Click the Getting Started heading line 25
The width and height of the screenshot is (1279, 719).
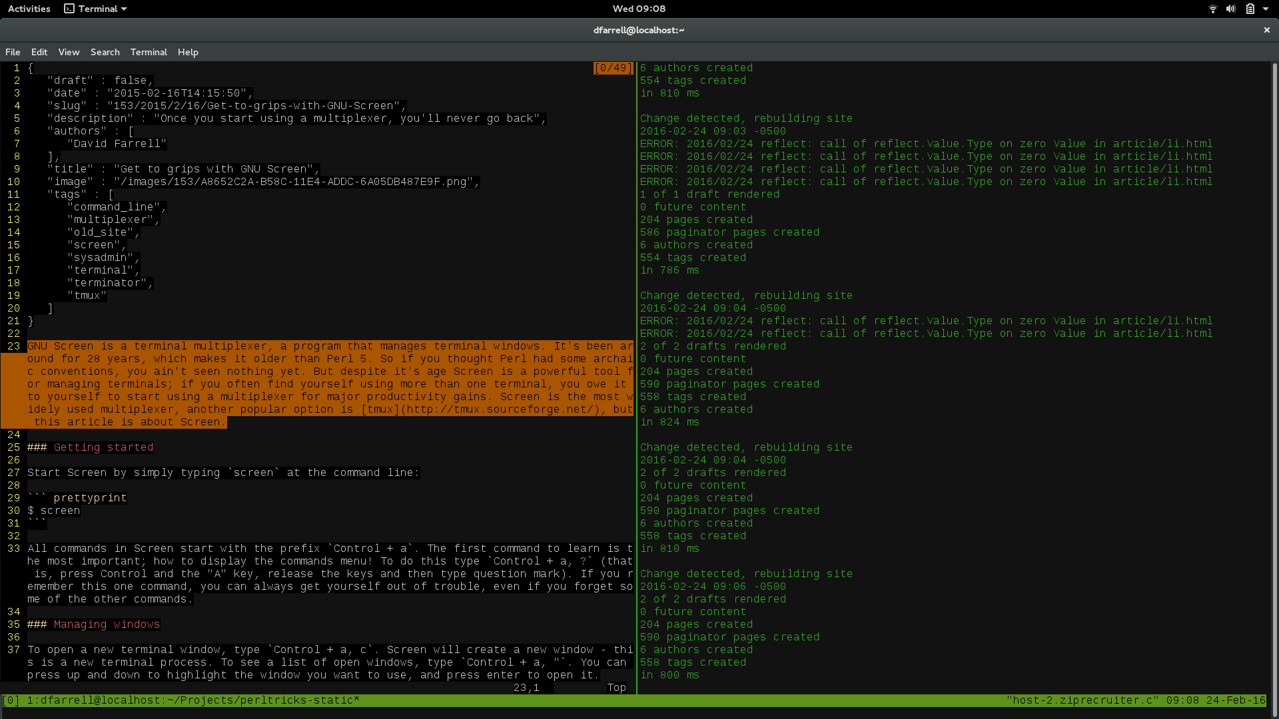pyautogui.click(x=91, y=447)
